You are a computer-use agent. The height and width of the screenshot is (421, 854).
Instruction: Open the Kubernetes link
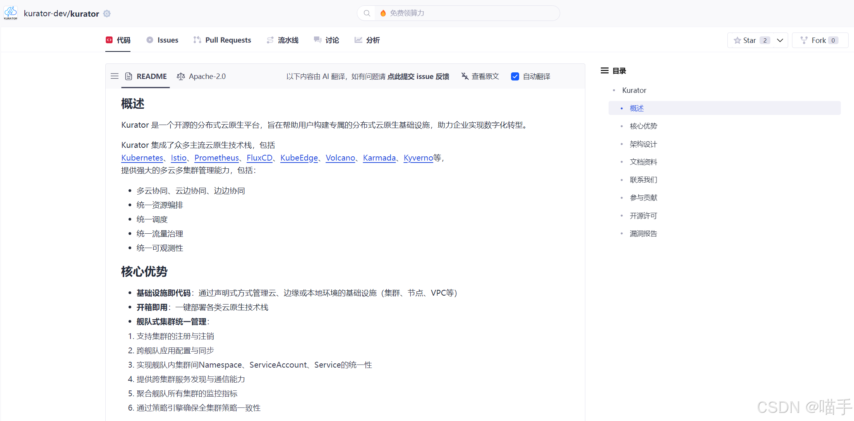click(x=142, y=158)
